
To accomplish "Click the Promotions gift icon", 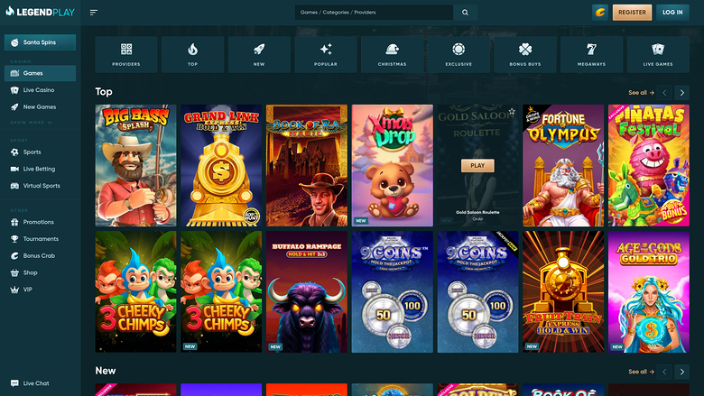I will 14,222.
